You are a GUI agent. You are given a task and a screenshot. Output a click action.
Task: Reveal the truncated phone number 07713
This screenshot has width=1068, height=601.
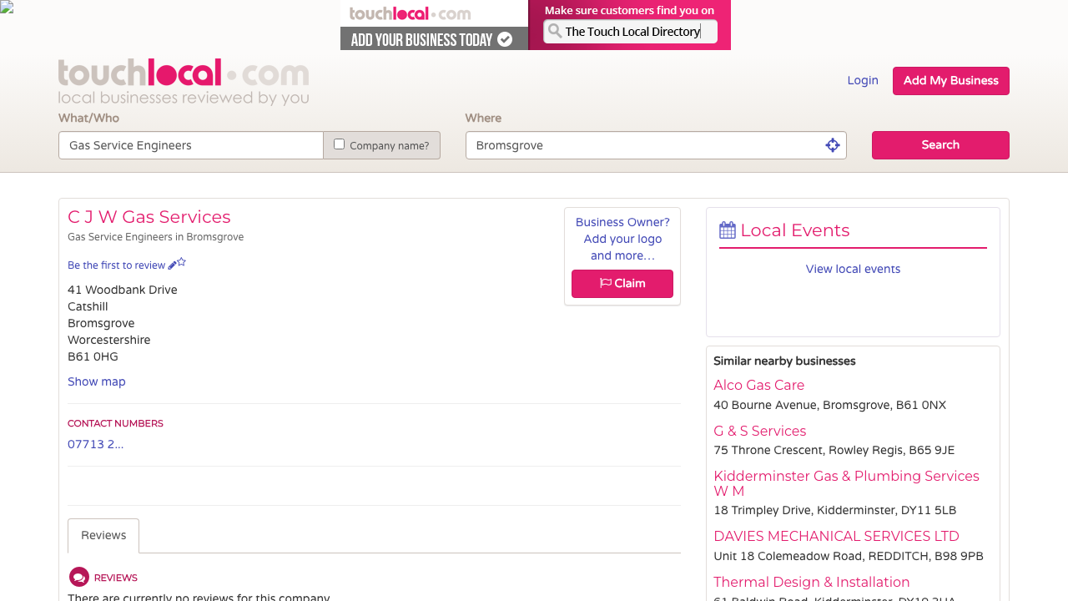click(x=96, y=444)
